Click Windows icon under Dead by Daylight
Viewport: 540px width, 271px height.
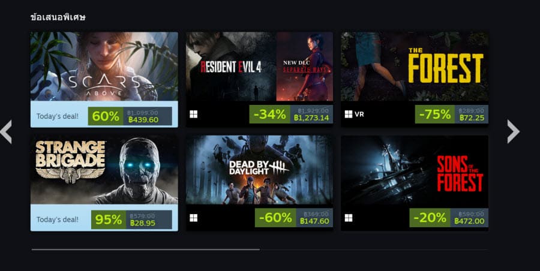[194, 218]
